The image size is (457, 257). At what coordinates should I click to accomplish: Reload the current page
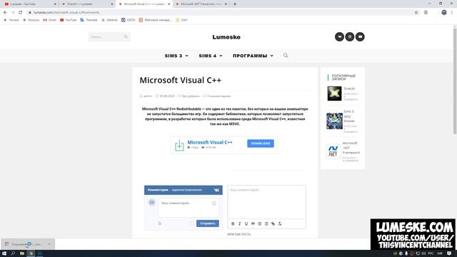pyautogui.click(x=21, y=12)
